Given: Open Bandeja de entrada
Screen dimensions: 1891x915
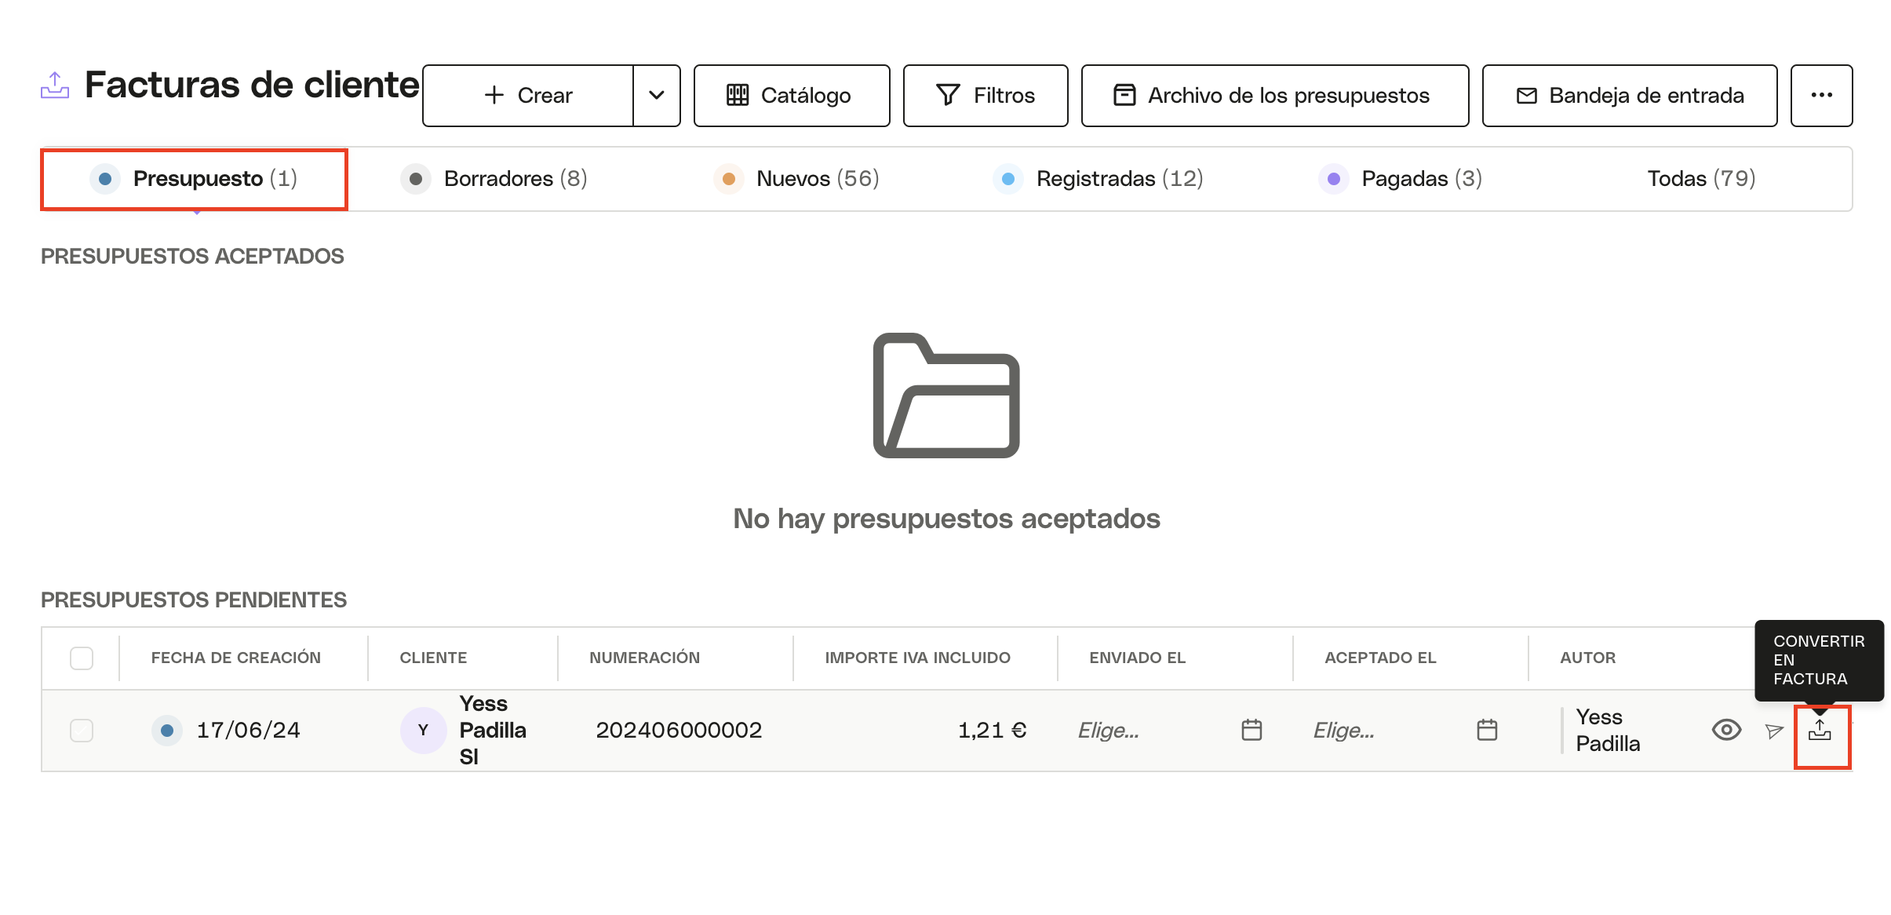Looking at the screenshot, I should point(1630,96).
